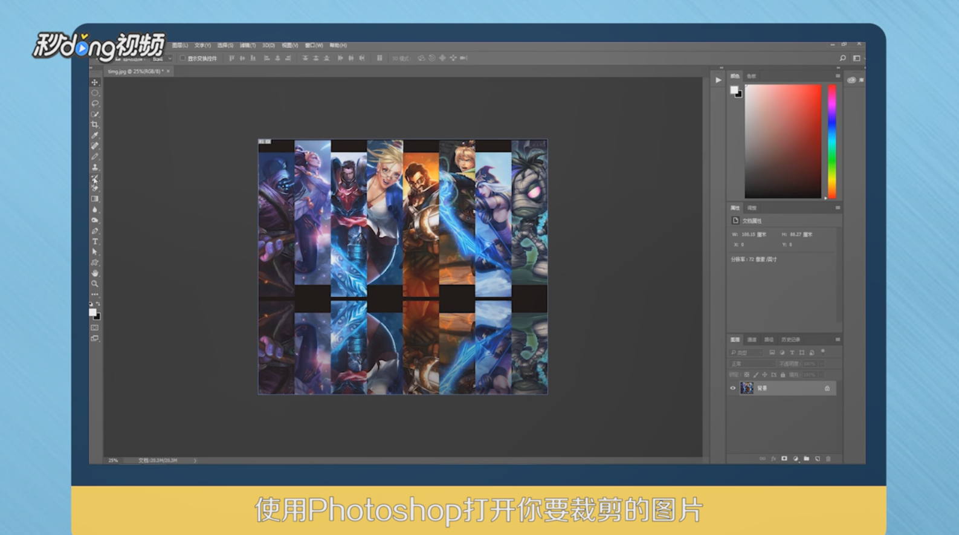
Task: Select the Lasso tool
Action: 95,103
